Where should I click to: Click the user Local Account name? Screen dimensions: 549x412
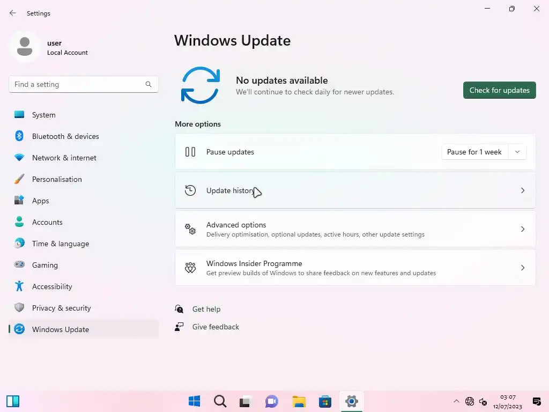click(x=67, y=48)
